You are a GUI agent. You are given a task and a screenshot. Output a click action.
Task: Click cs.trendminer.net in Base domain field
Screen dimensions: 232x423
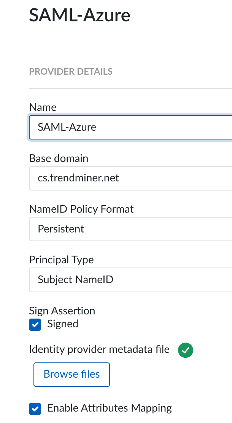pos(78,178)
